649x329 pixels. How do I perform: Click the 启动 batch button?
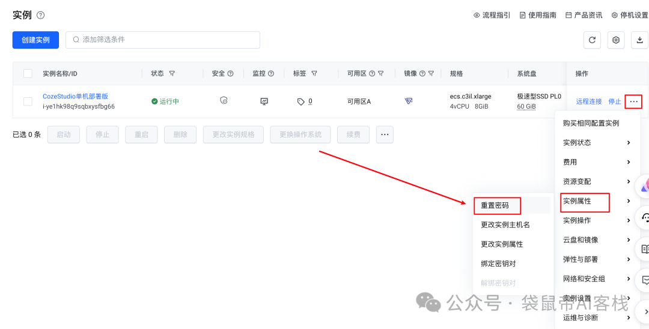tap(63, 134)
